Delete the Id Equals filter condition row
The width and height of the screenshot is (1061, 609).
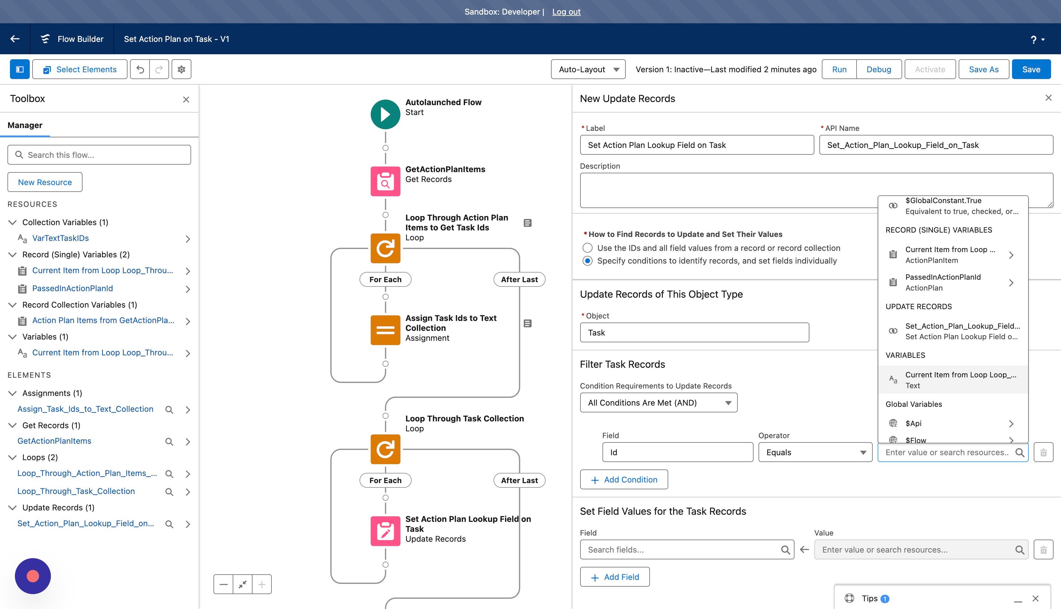click(1043, 453)
